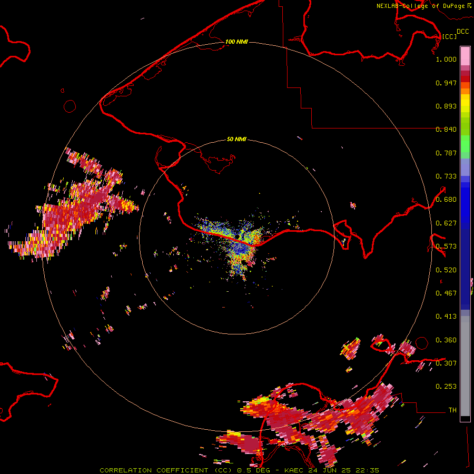Click the 0.947 color scale label
Screen dimensions: 474x474
(446, 83)
